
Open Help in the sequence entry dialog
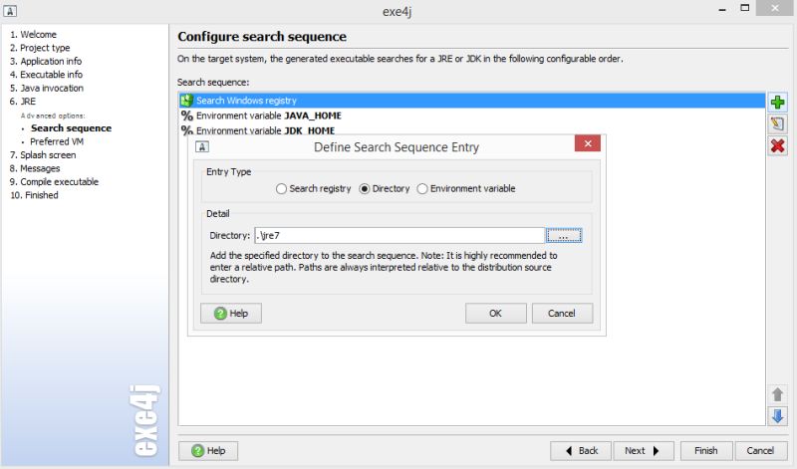pyautogui.click(x=231, y=313)
